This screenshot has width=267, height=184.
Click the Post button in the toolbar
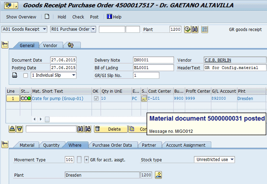coord(94,17)
